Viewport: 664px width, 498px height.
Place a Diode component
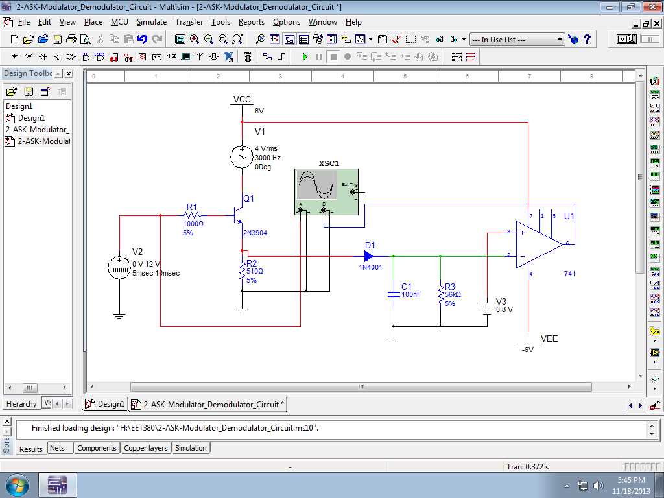(x=43, y=56)
